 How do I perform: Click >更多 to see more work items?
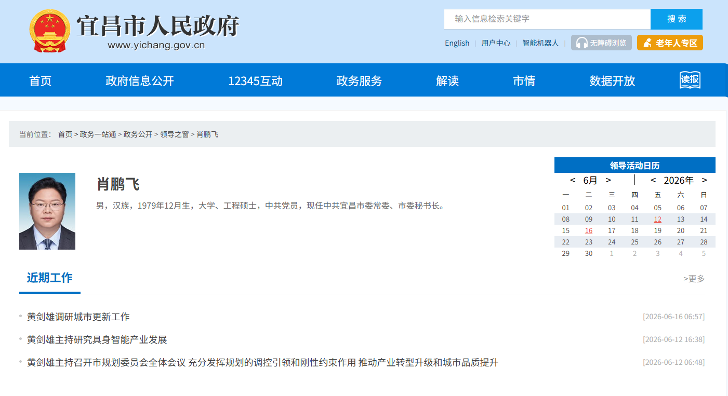click(694, 279)
